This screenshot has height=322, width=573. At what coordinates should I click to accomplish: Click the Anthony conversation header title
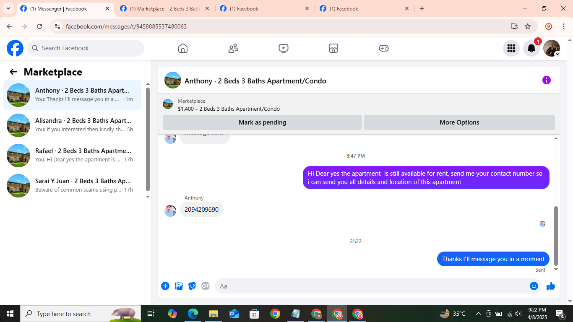(x=255, y=81)
